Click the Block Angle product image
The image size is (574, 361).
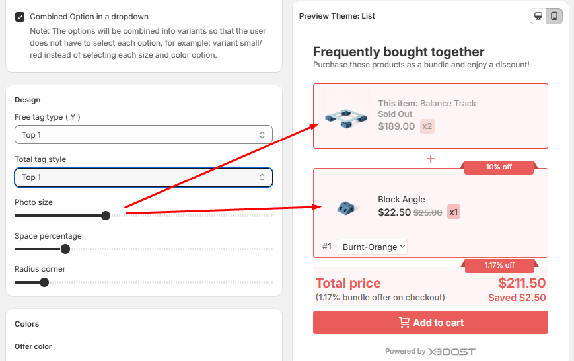345,208
